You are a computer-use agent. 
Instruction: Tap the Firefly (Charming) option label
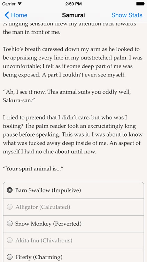tap(39, 257)
